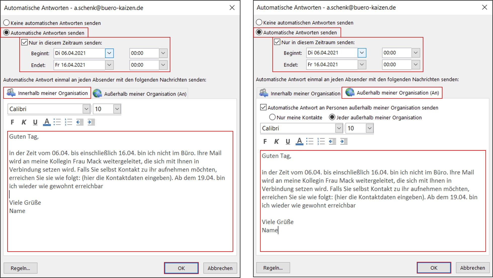Decrease indent in left dialog toolbar
Viewport: 493px width, 278px height.
(x=80, y=122)
